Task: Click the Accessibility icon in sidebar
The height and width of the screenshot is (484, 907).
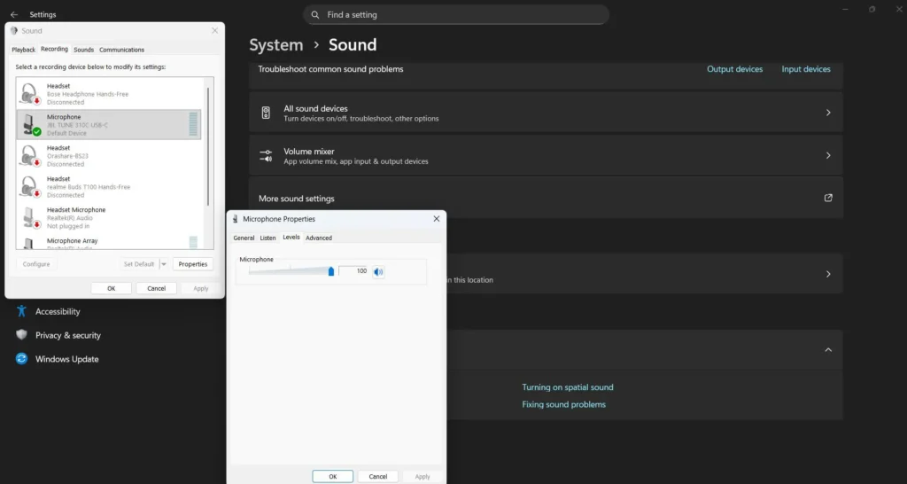Action: [21, 311]
